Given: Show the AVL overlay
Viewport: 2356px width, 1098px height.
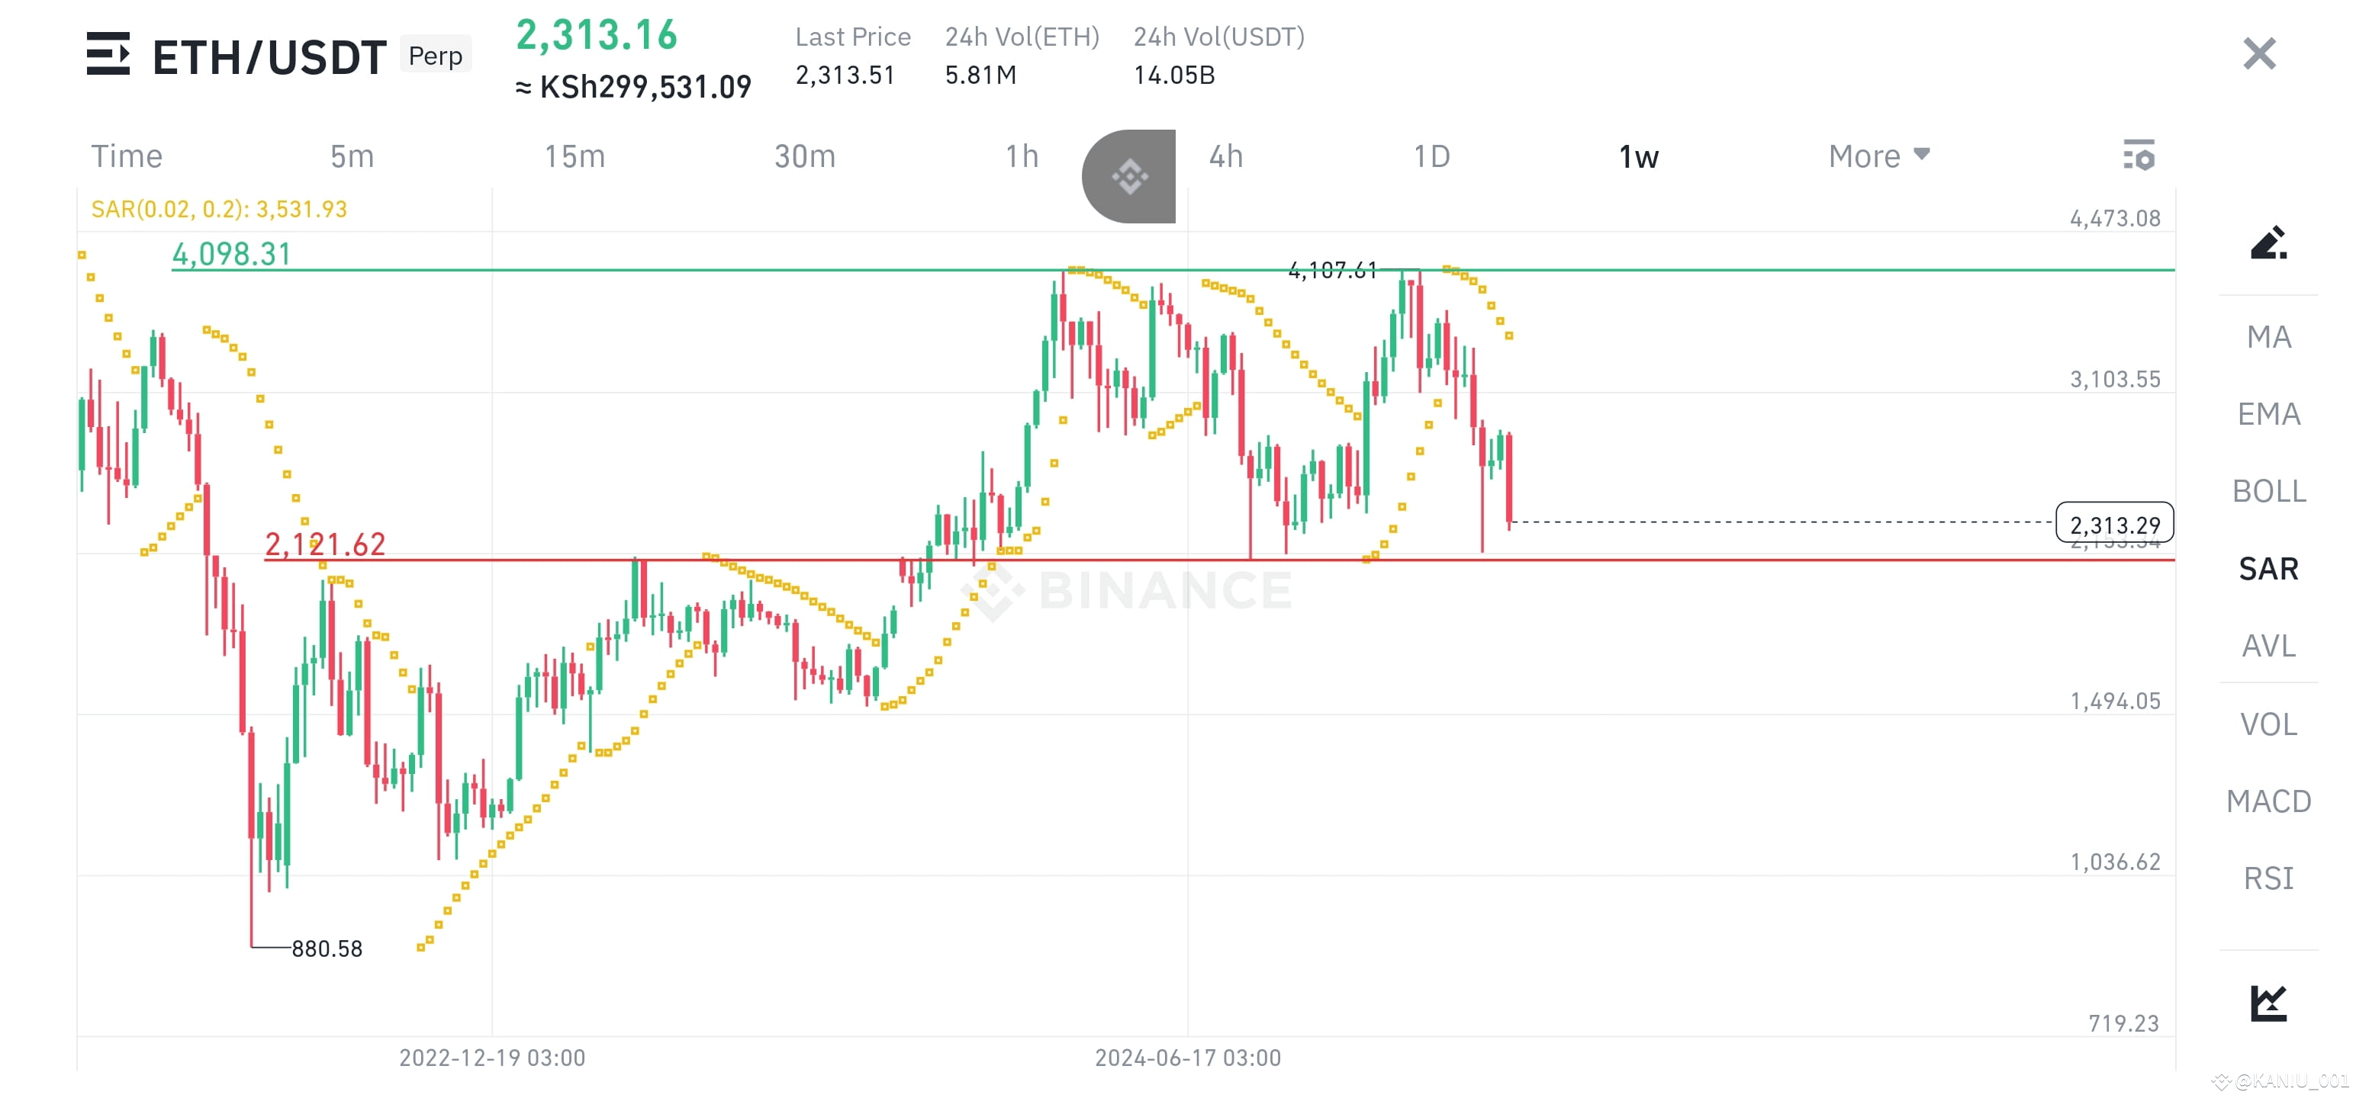Looking at the screenshot, I should (2268, 645).
